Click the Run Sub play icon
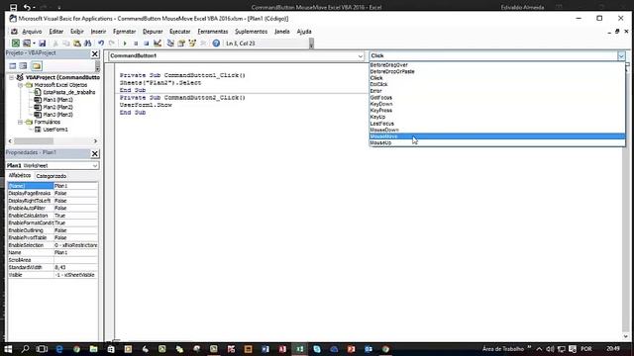 click(x=125, y=44)
